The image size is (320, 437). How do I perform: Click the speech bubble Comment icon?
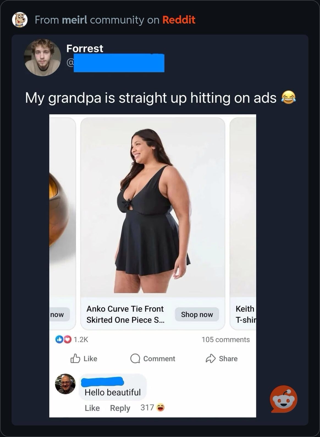point(135,358)
